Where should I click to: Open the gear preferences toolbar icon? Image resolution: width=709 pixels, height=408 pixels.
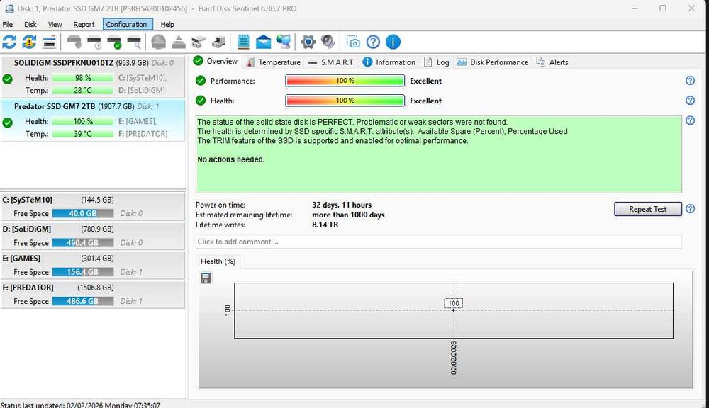[308, 42]
